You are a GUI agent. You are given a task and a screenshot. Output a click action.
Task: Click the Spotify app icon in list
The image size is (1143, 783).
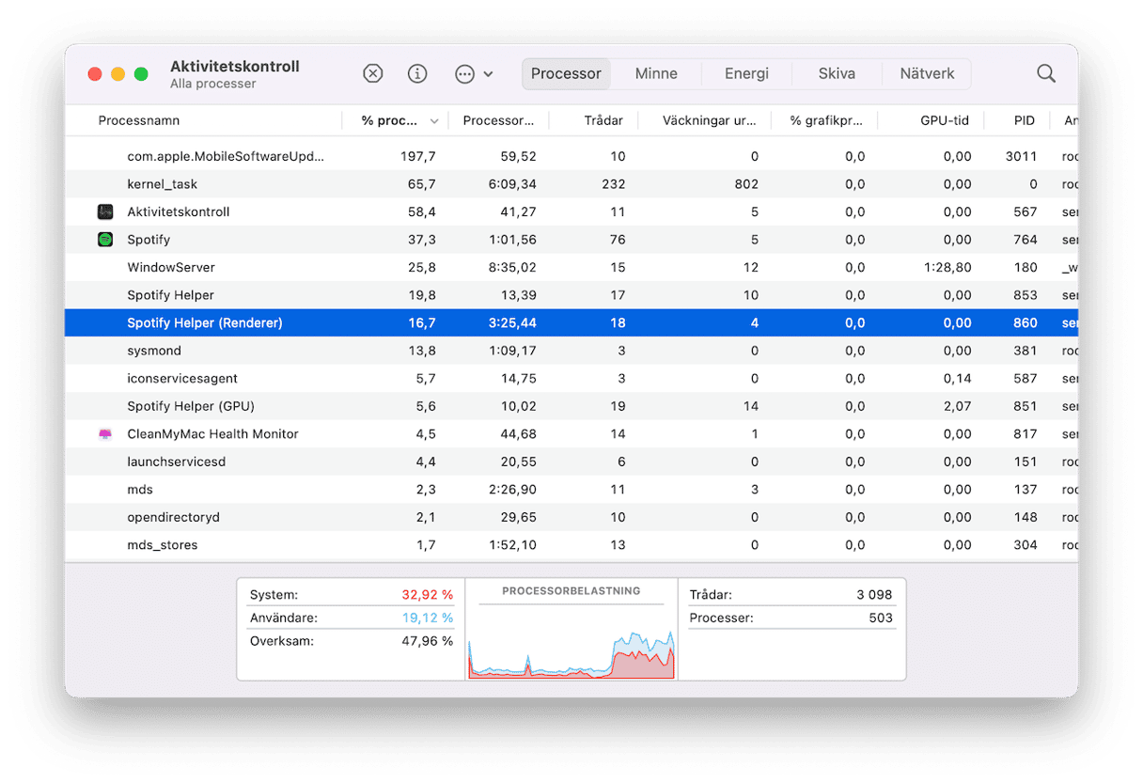105,240
